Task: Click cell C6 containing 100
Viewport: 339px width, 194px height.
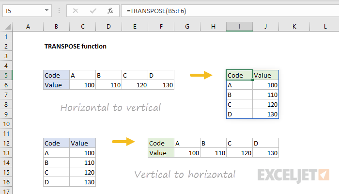Action: 83,85
